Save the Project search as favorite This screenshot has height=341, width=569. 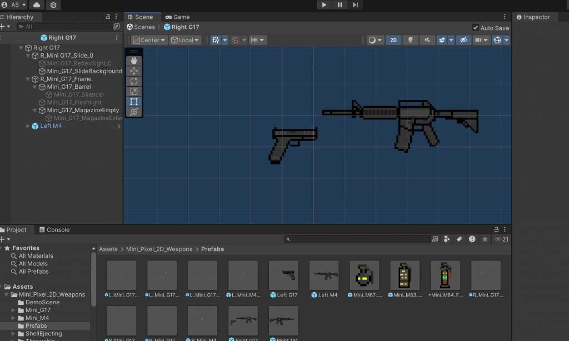point(485,239)
